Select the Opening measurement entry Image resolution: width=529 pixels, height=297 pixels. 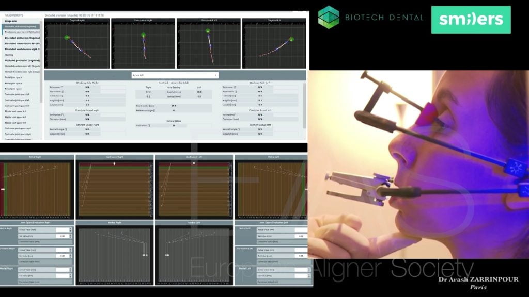pyautogui.click(x=10, y=55)
